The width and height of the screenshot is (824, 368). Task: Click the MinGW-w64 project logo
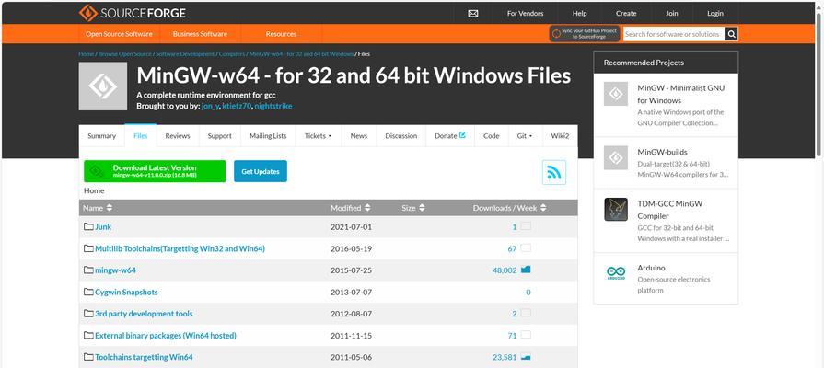pos(103,86)
